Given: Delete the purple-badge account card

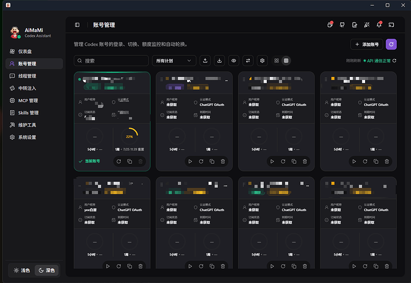Looking at the screenshot, I should click(x=223, y=161).
